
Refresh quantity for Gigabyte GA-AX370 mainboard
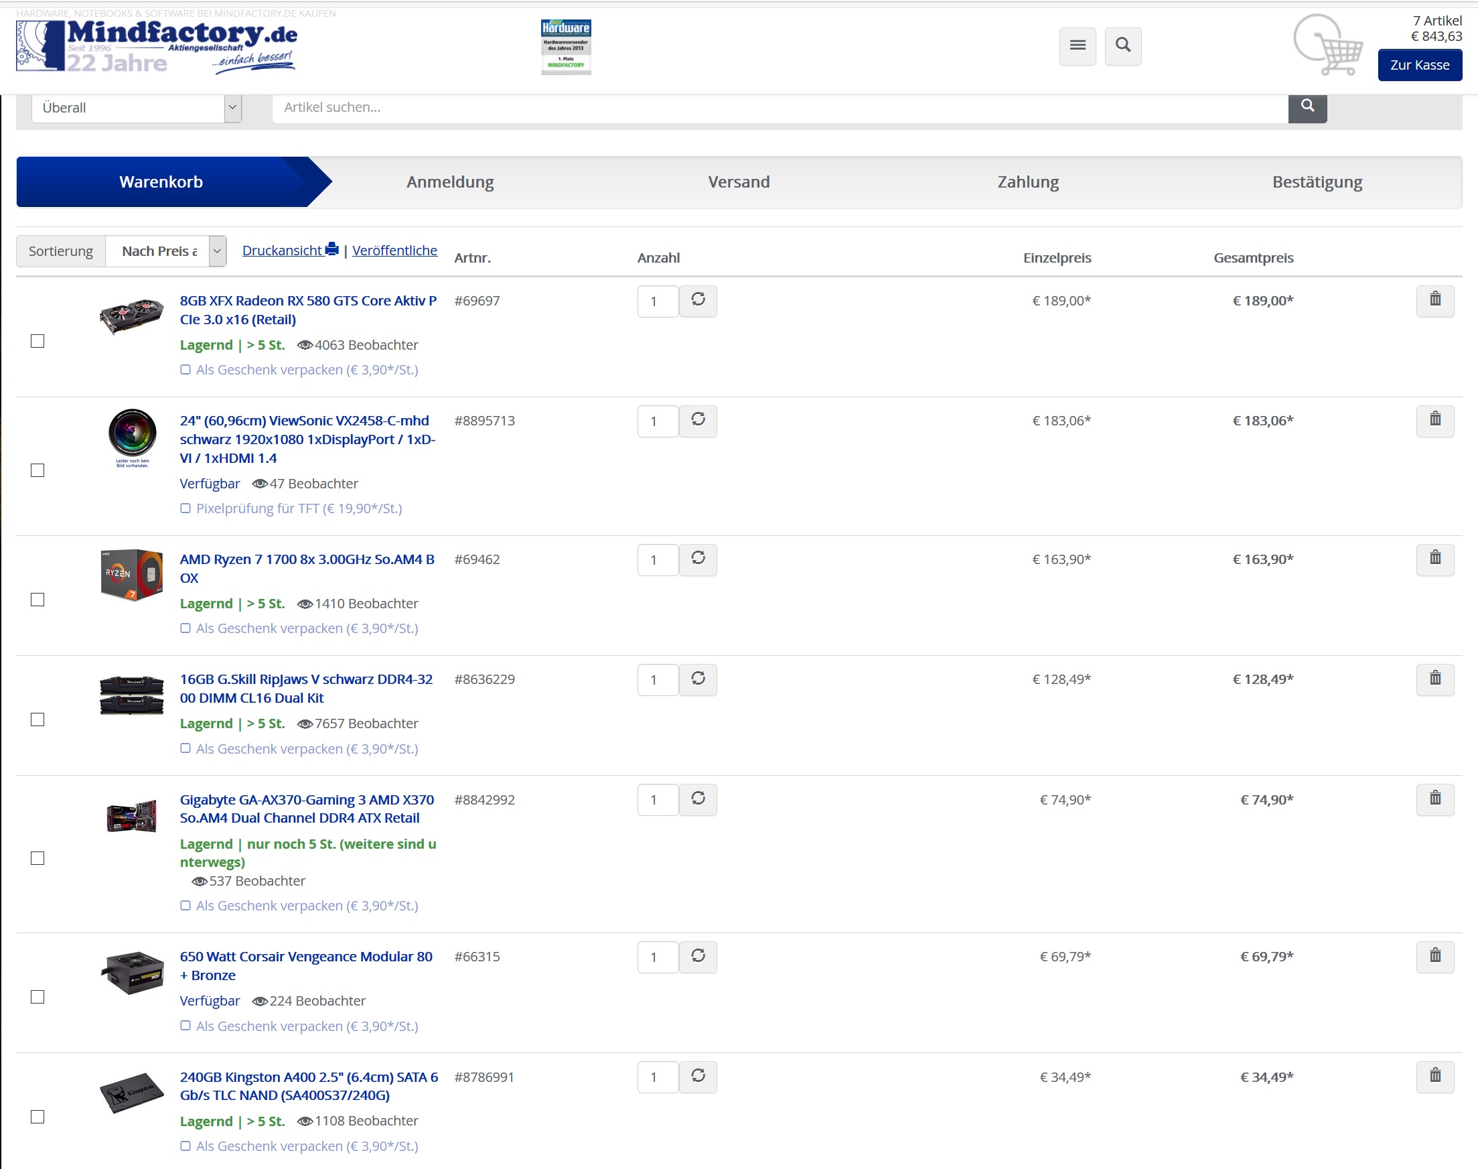[698, 799]
